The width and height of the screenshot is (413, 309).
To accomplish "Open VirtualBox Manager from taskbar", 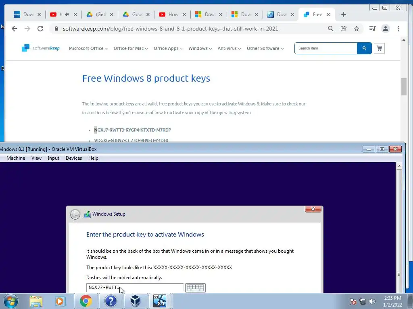I will point(135,301).
